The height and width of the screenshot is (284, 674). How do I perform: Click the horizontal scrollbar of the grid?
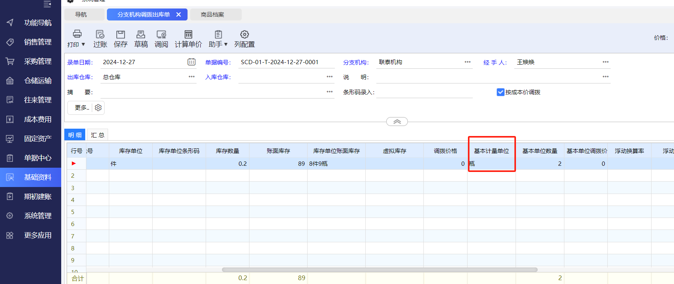(380, 270)
